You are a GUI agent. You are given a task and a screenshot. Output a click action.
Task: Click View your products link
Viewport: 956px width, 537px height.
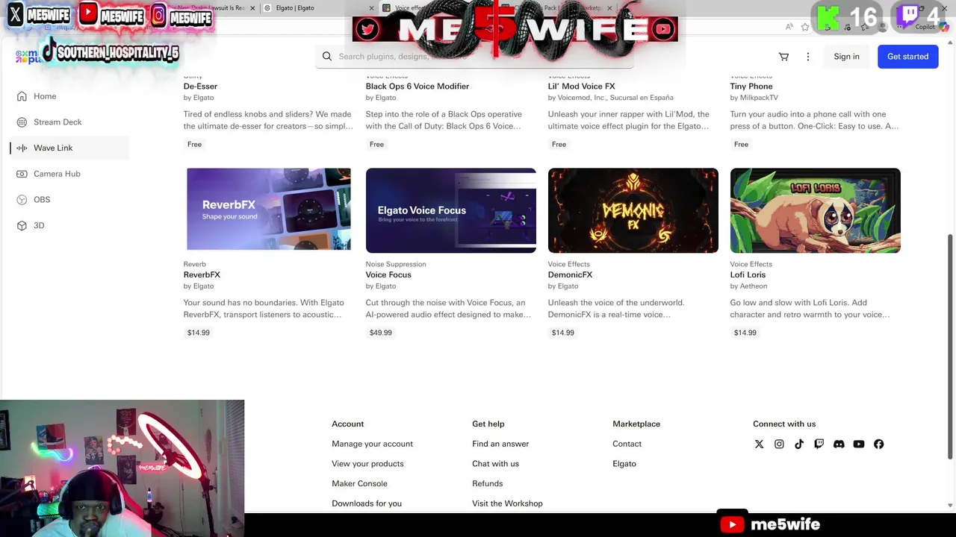[x=367, y=464]
